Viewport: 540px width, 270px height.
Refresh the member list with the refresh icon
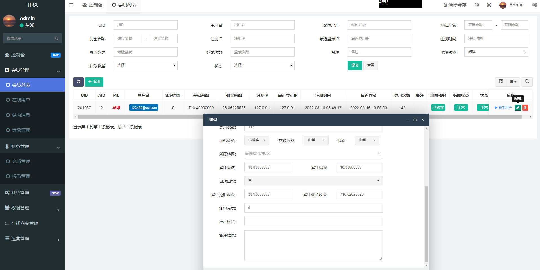78,82
